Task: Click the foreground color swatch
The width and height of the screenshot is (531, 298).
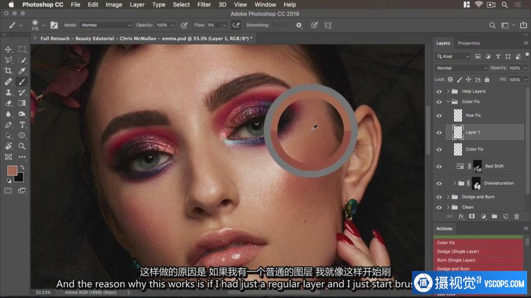Action: [x=12, y=170]
